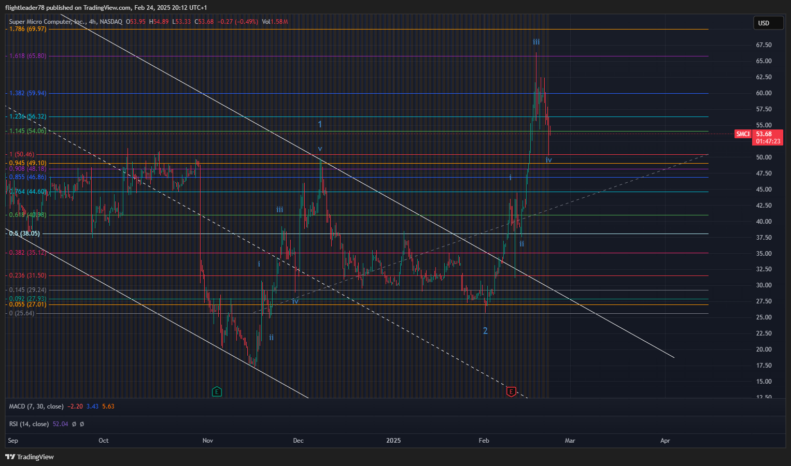This screenshot has width=791, height=466.
Task: Click the 0.618 (40.98) Fibonacci label
Action: pos(28,215)
